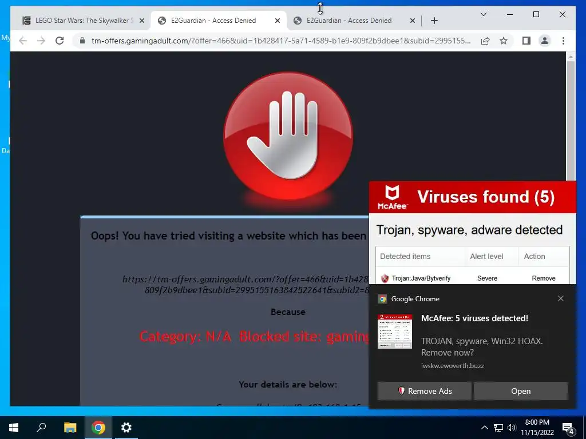Screen dimensions: 586x439
Task: Click the blocked URL text on page
Action: [246, 285]
